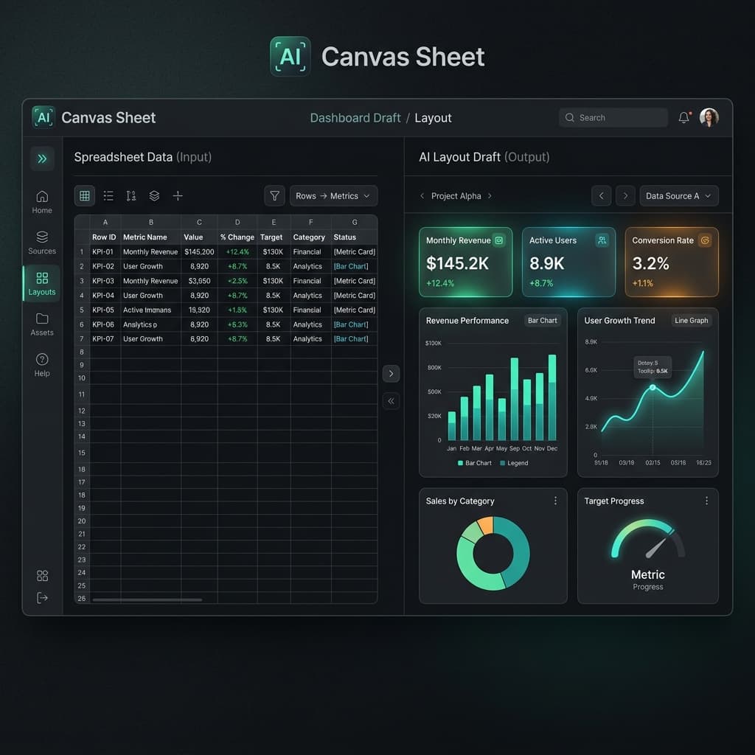Open Target Progress options menu
The image size is (755, 755).
706,501
